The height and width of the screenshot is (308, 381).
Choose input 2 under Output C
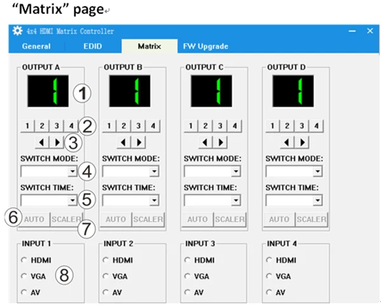coord(205,126)
